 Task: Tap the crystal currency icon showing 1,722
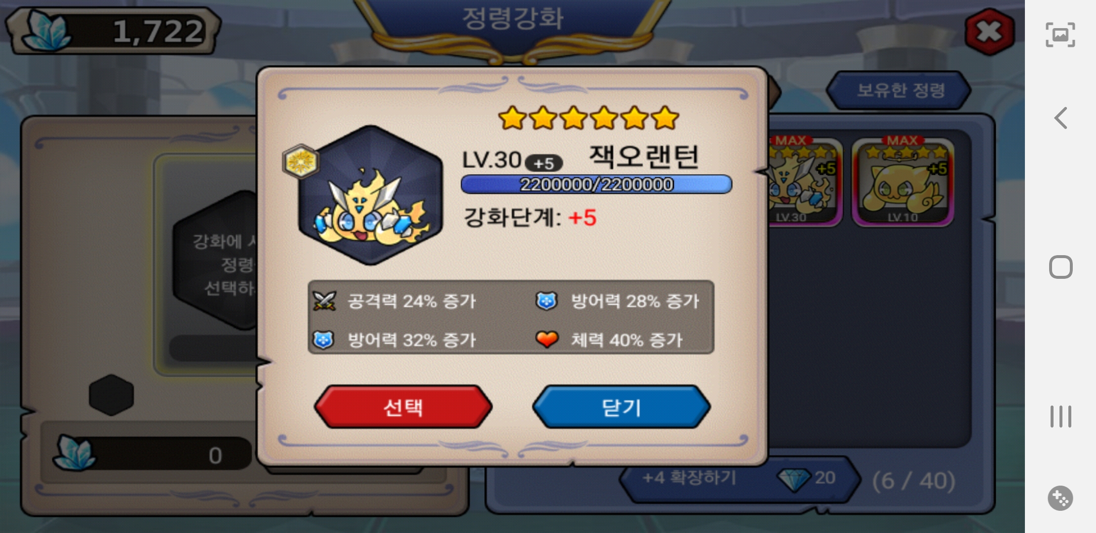(x=47, y=31)
